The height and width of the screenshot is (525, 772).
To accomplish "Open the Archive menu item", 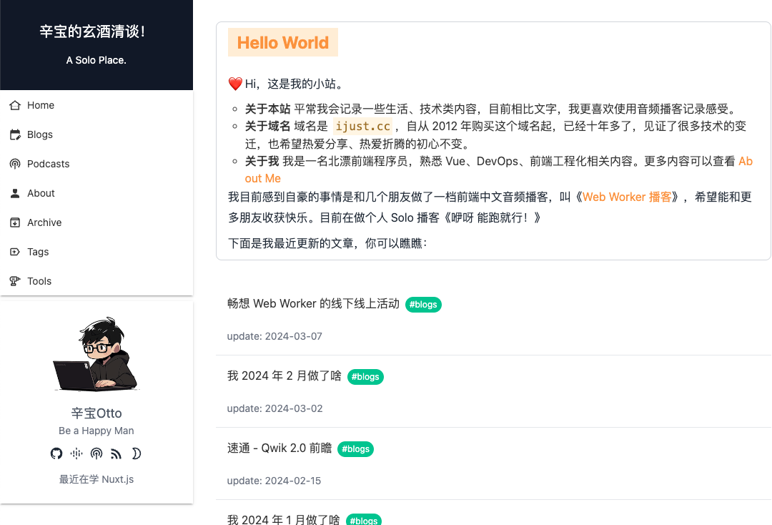I will coord(96,222).
